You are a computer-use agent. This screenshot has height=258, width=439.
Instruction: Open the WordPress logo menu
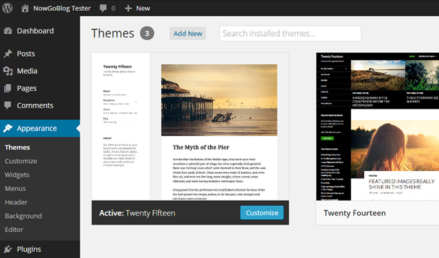(7, 8)
